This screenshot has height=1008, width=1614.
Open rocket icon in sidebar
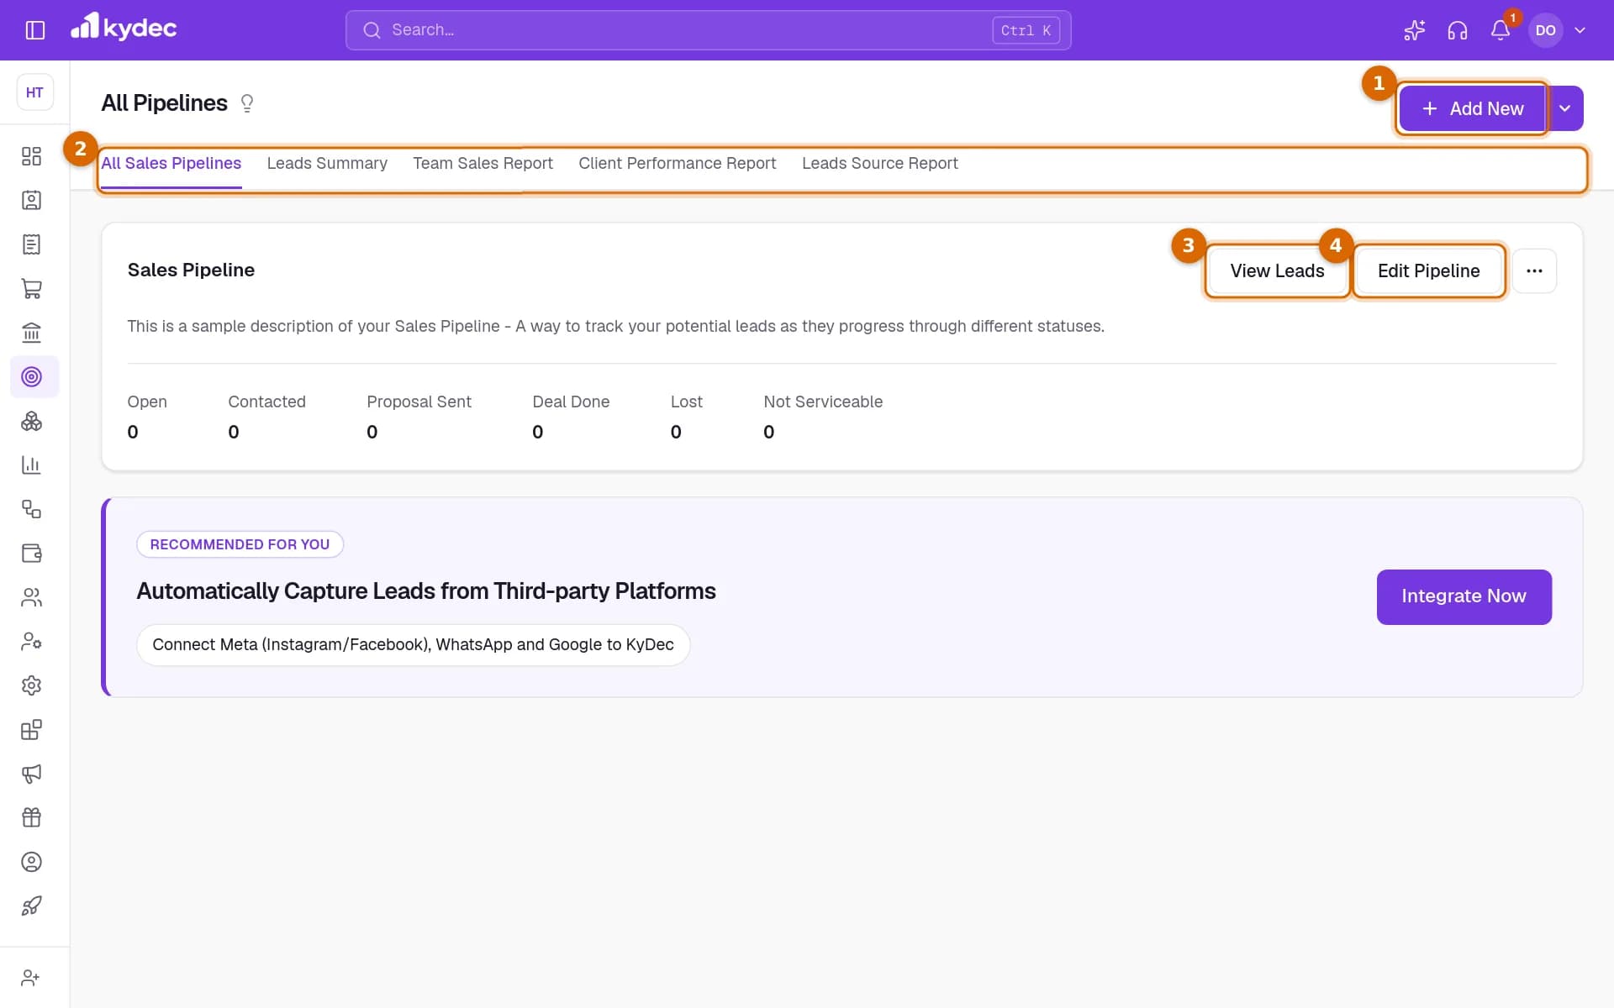(x=32, y=906)
